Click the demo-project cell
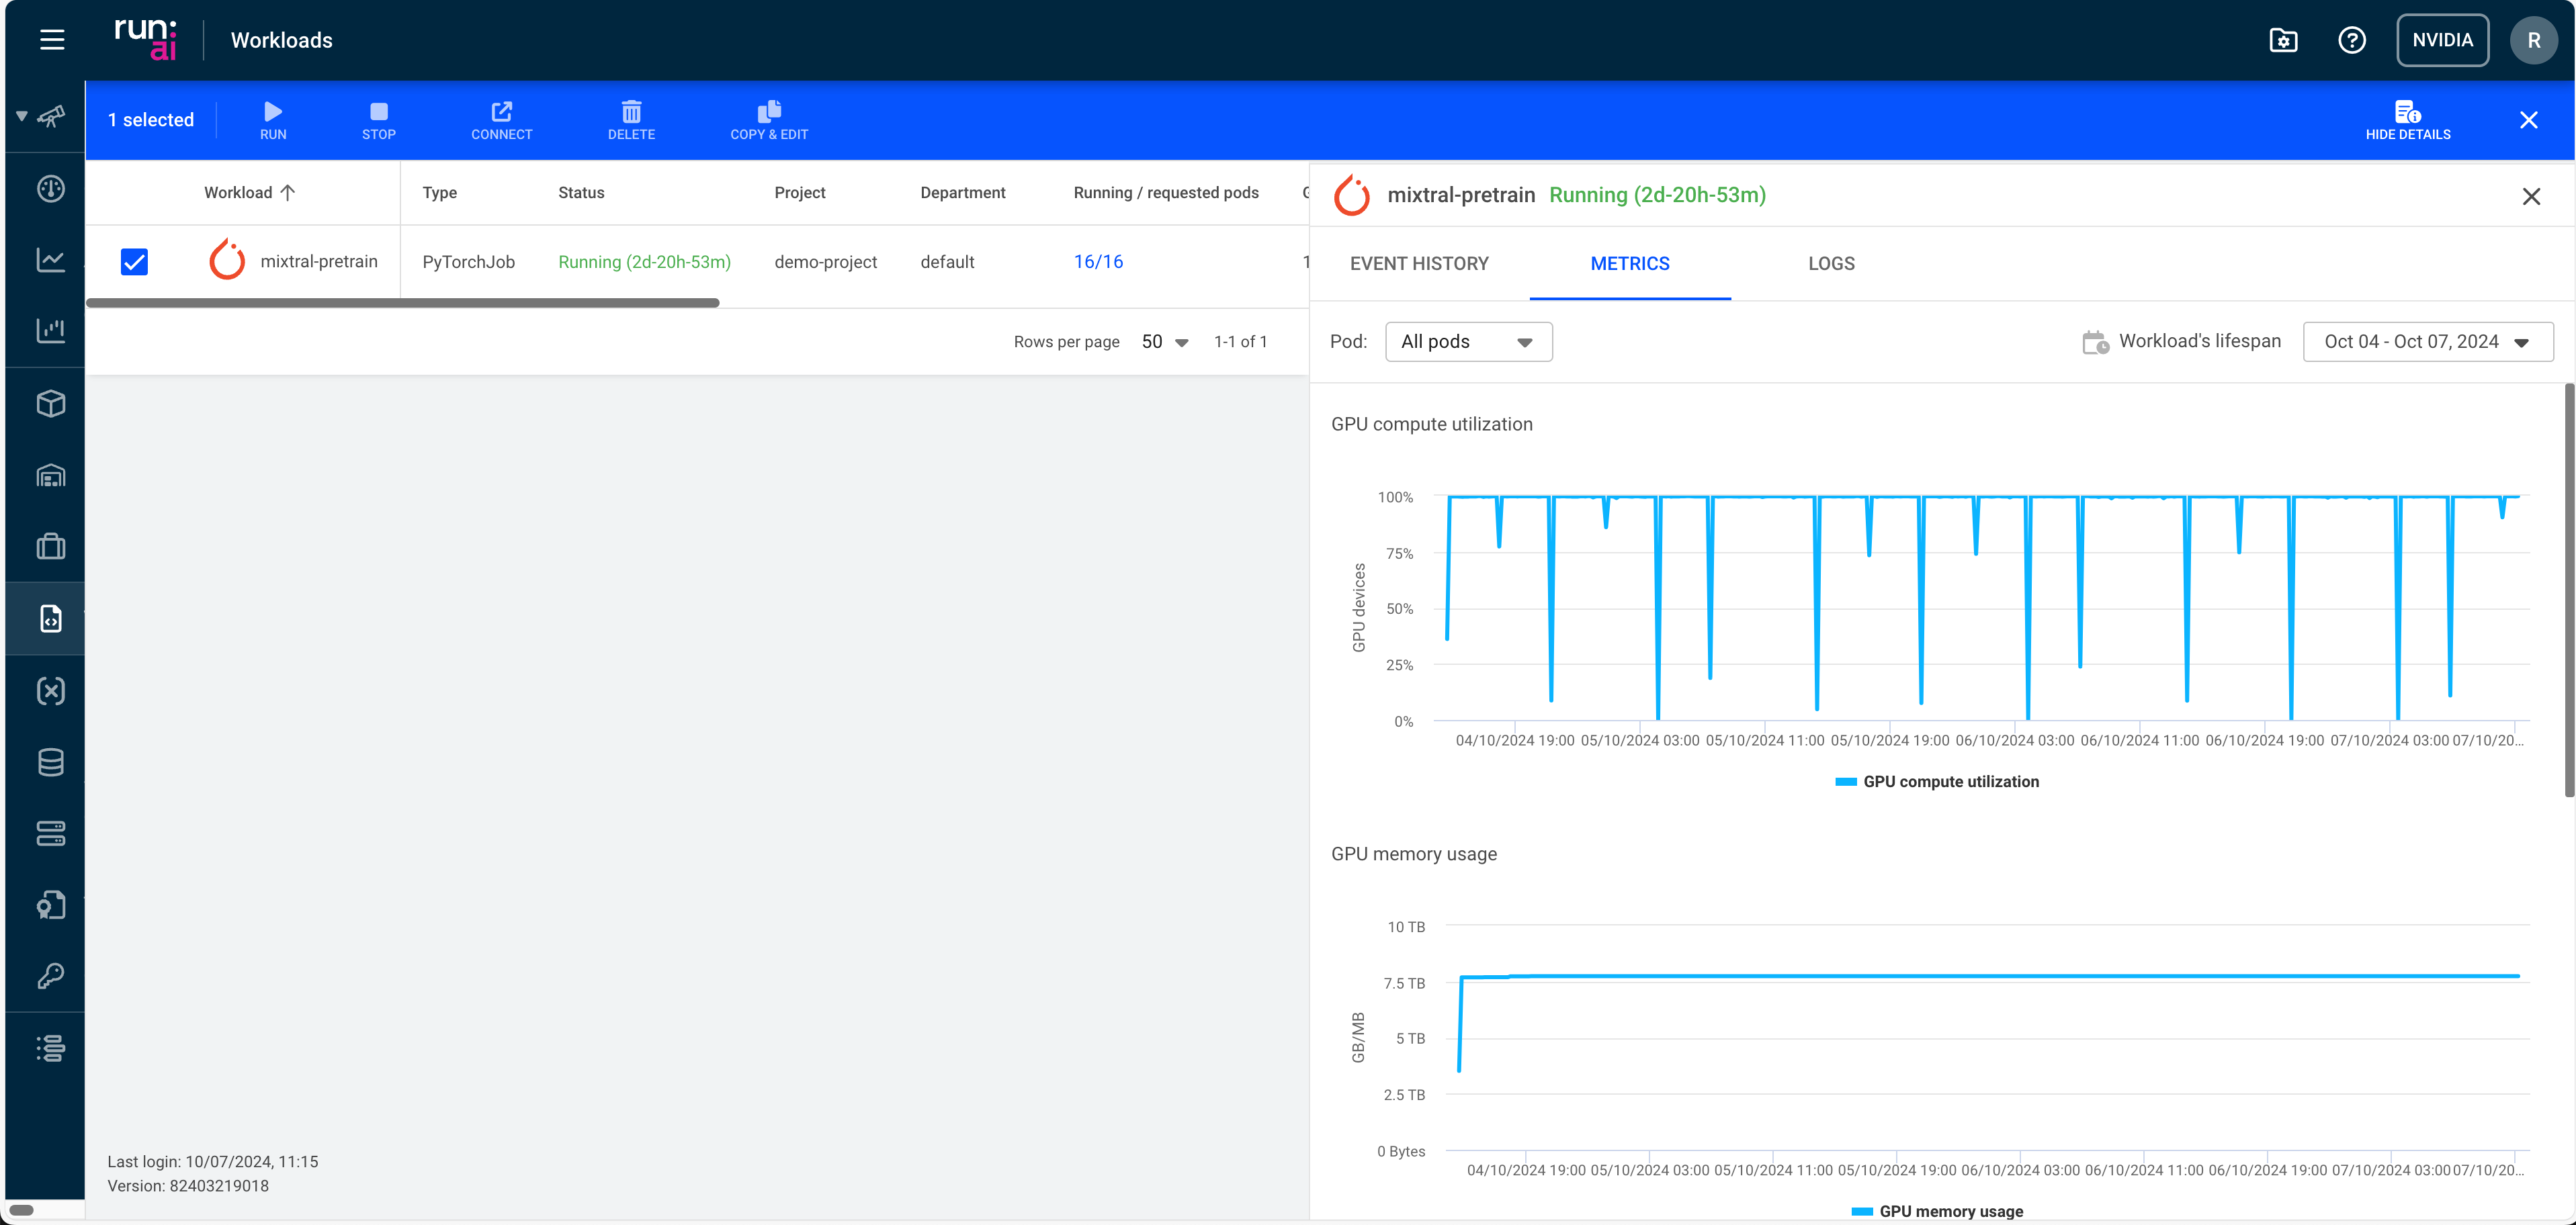This screenshot has width=2576, height=1225. coord(826,262)
